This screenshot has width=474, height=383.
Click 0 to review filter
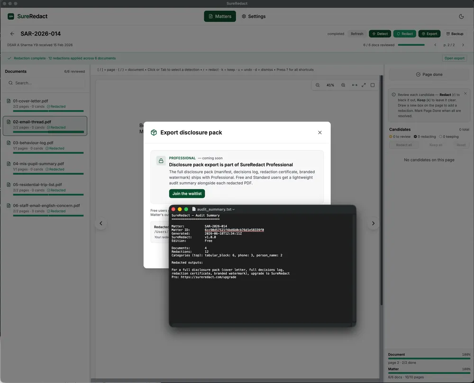pos(400,137)
